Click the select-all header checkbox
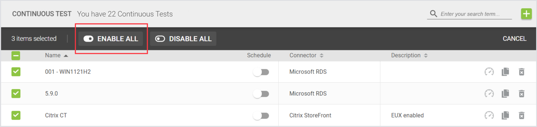Viewport: 537px width, 127px height. [x=16, y=55]
